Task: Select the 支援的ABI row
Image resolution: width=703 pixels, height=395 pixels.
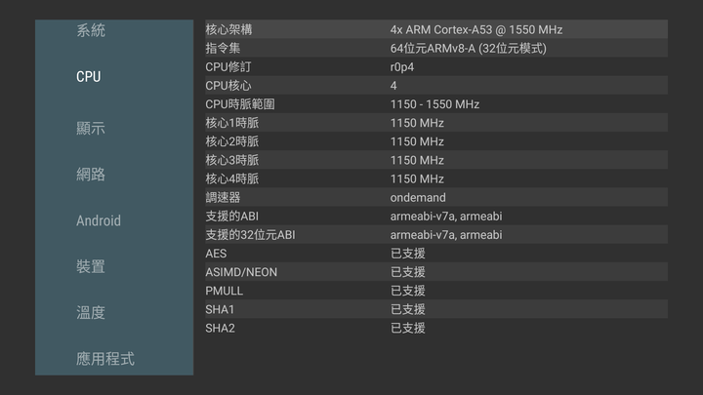Action: pos(436,216)
